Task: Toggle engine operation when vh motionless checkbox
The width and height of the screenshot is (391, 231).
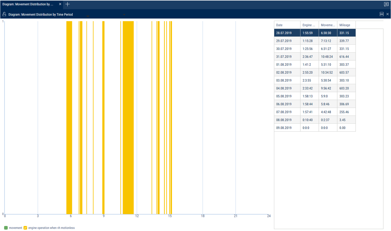Action: coord(25,228)
